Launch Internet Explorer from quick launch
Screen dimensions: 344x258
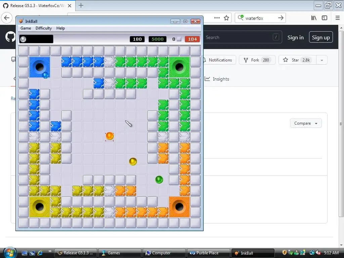click(40, 253)
